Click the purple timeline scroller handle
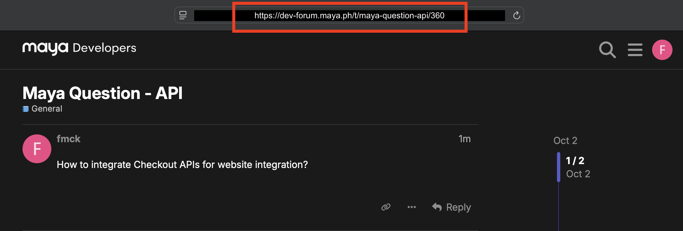This screenshot has height=231, width=683. pyautogui.click(x=558, y=167)
